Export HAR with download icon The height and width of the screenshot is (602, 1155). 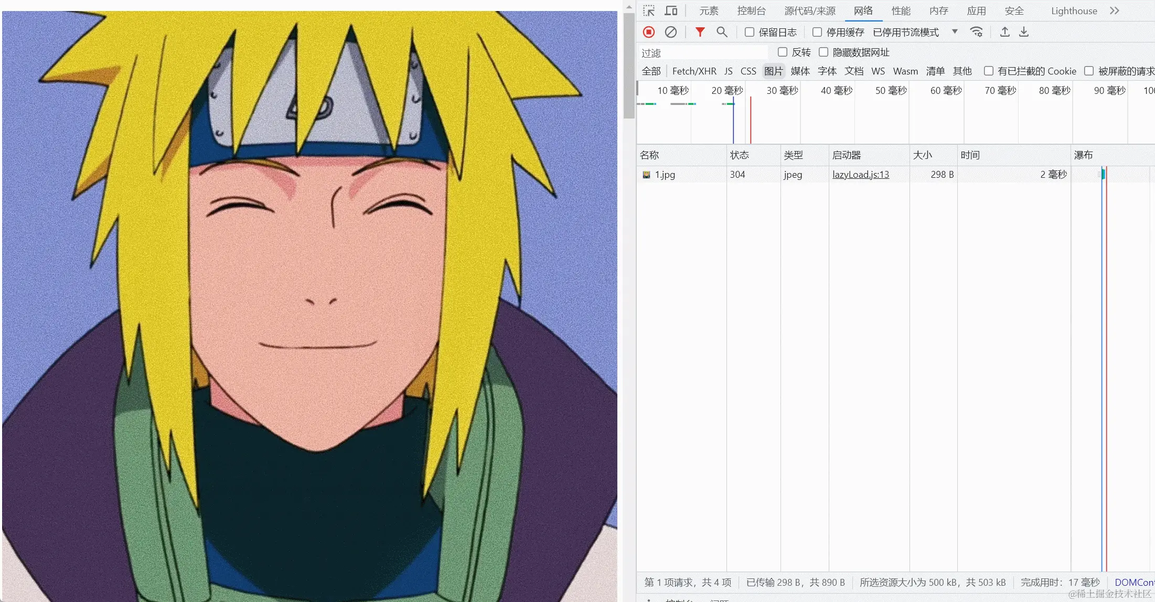[x=1023, y=32]
